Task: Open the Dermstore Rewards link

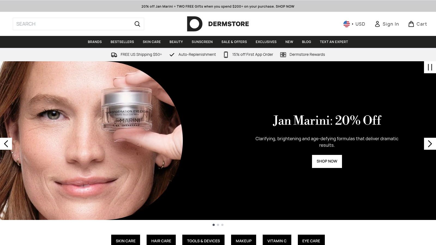Action: 302,55
